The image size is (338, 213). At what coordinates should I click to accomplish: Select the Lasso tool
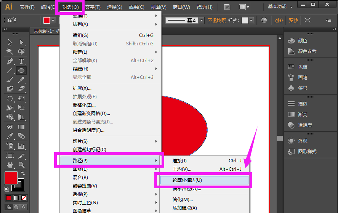pyautogui.click(x=21, y=51)
